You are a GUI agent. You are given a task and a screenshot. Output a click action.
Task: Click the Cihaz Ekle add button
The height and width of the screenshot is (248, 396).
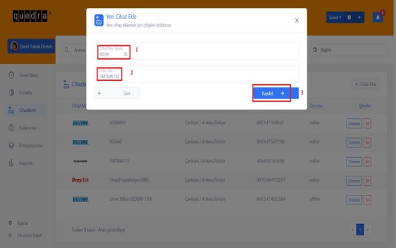(x=365, y=85)
